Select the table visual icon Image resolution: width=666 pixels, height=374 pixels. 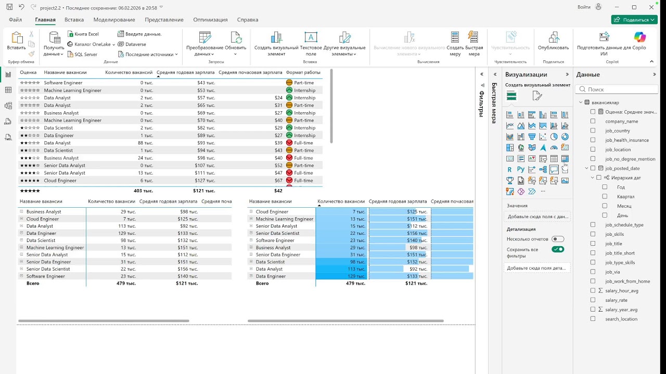click(554, 158)
